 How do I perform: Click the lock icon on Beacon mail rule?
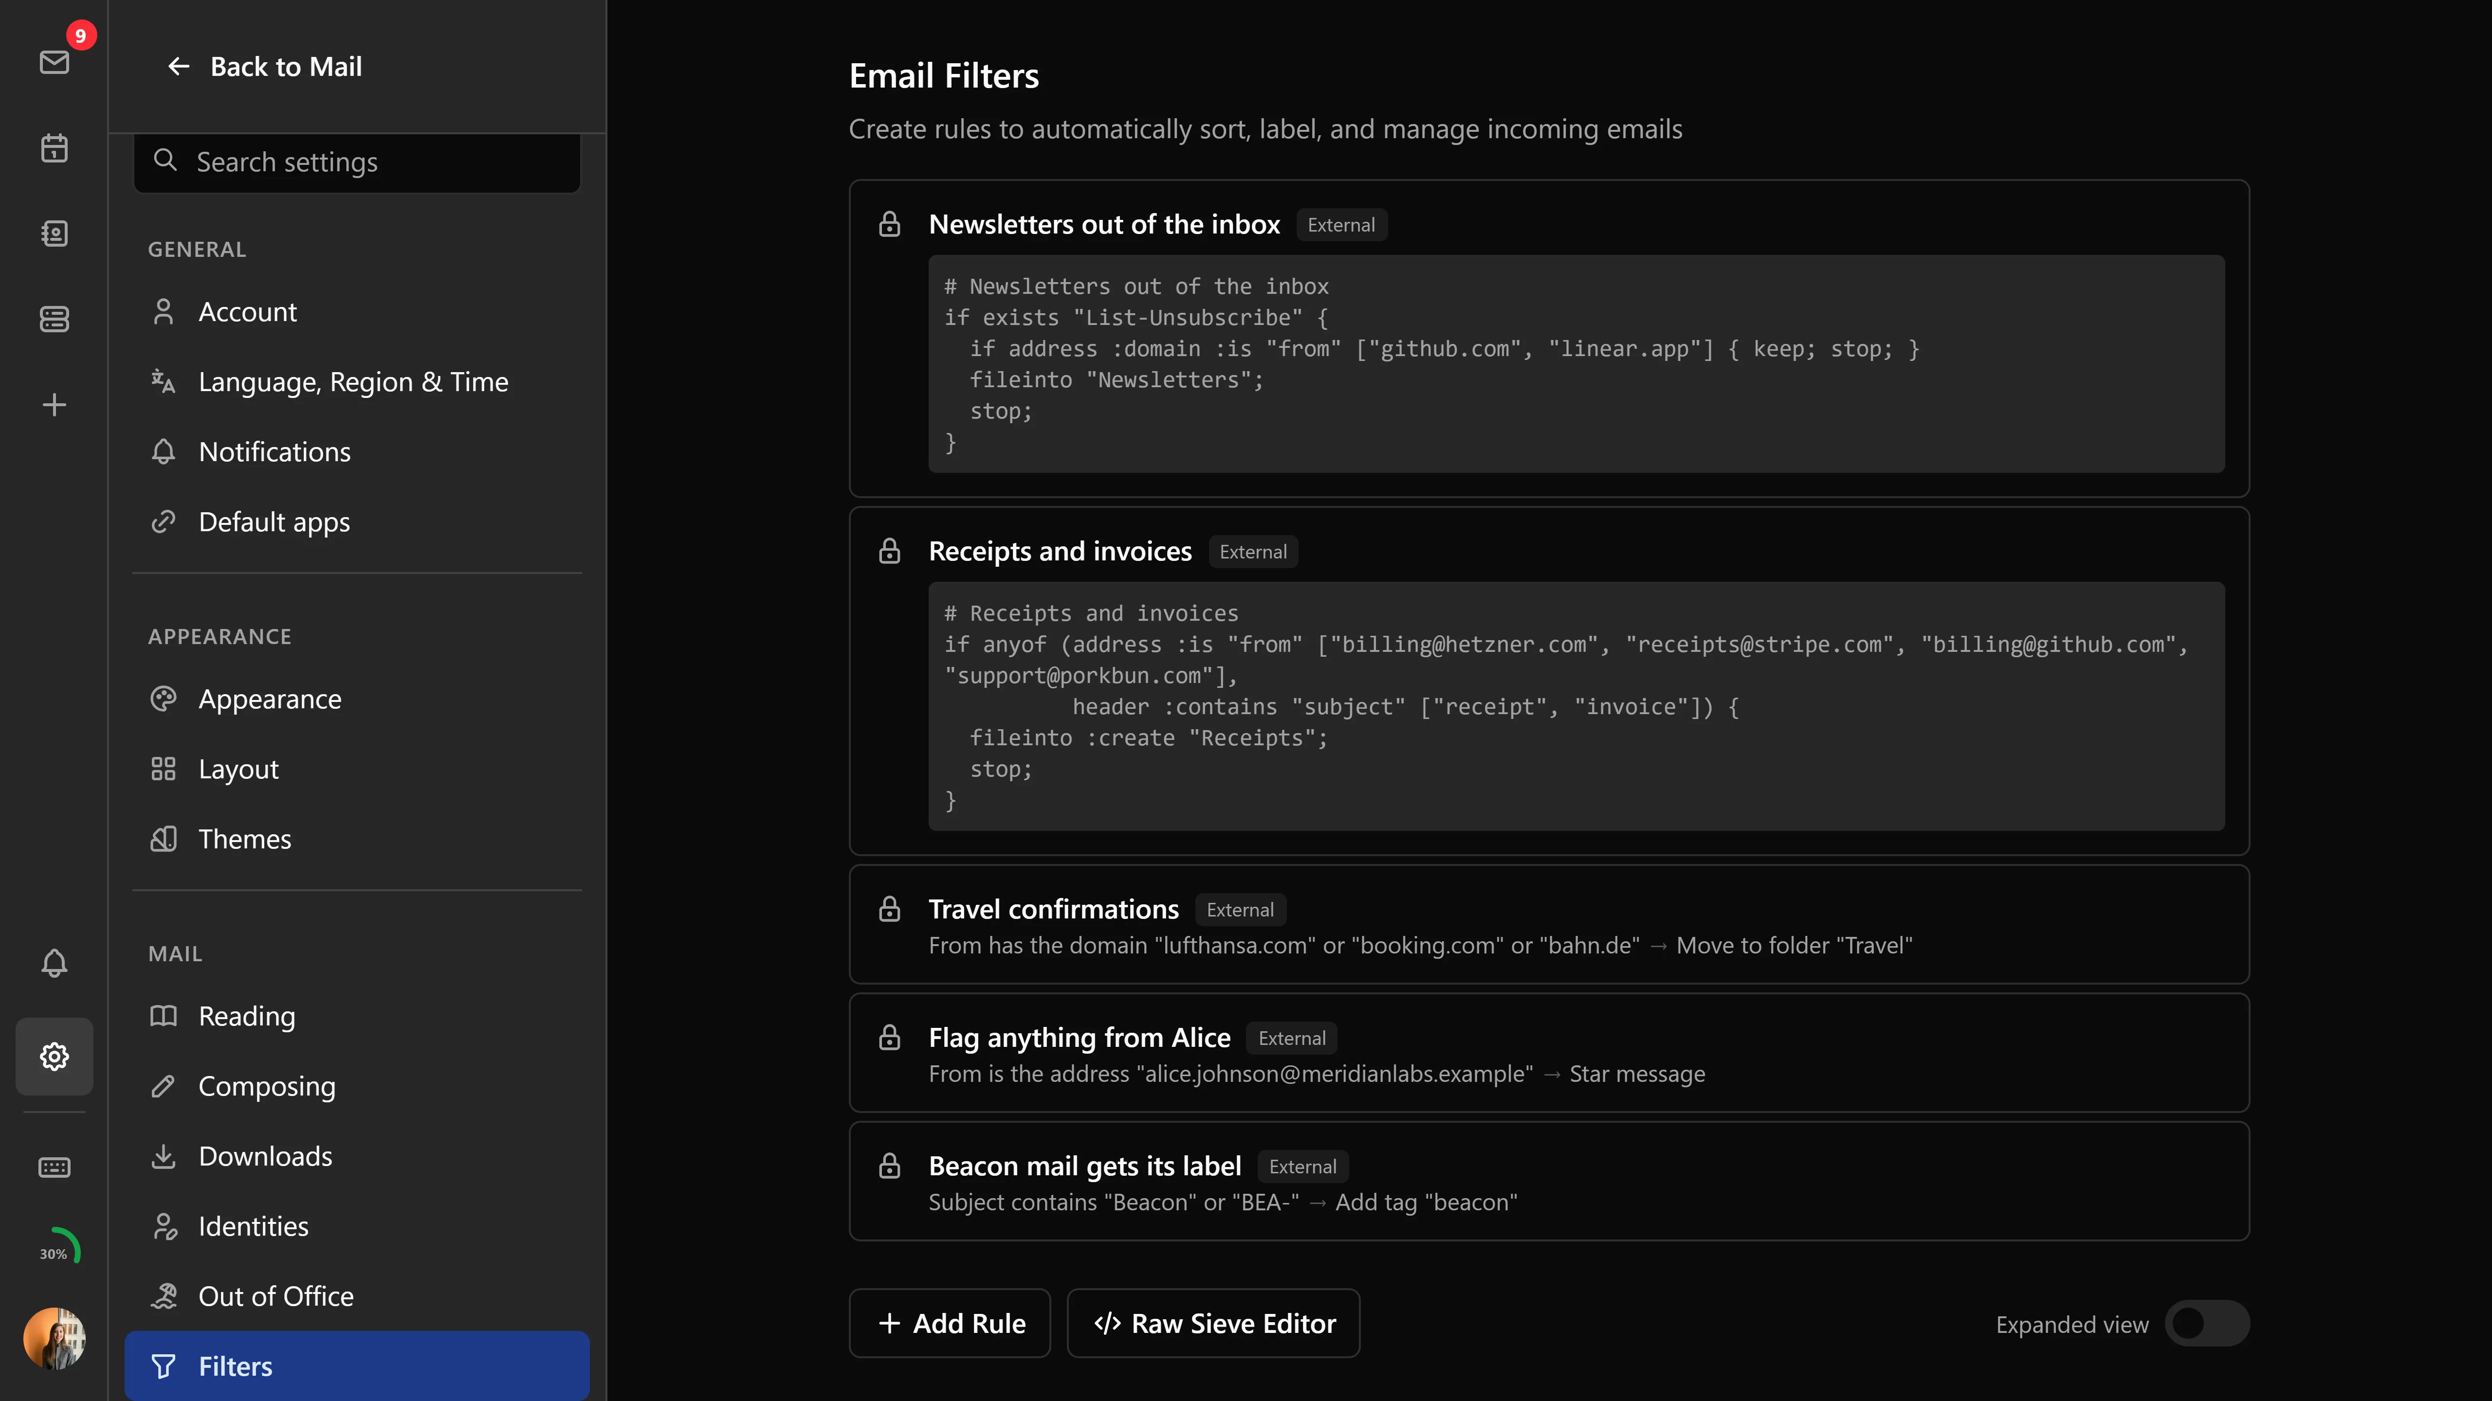coord(889,1166)
